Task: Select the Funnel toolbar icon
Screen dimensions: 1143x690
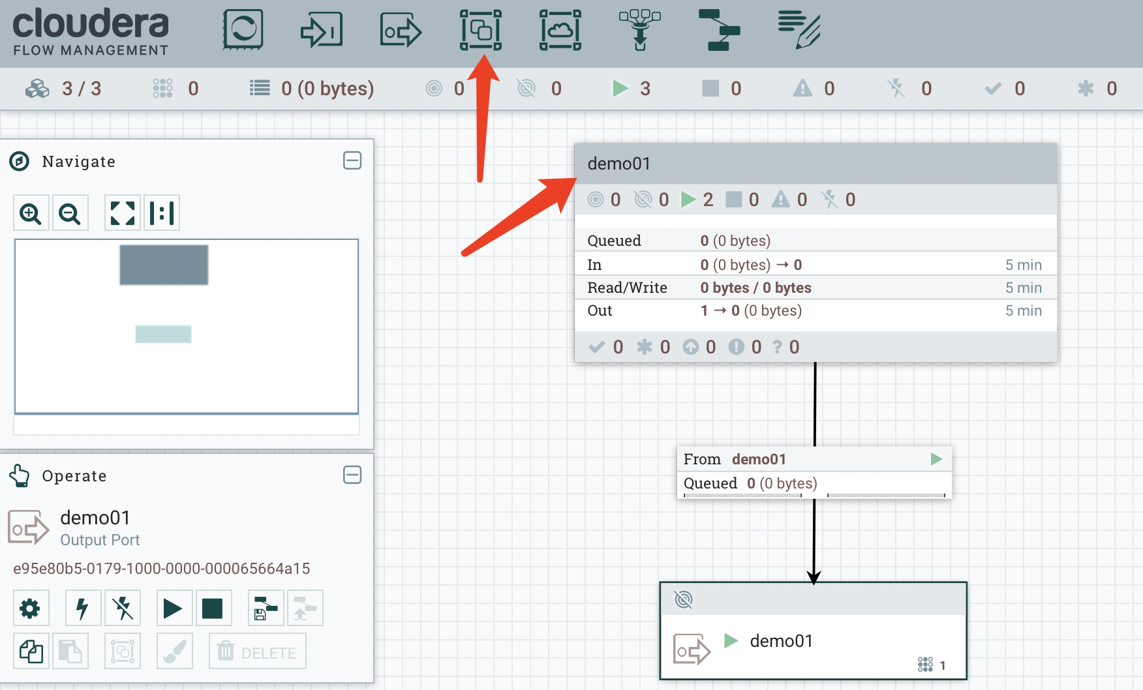Action: (640, 30)
